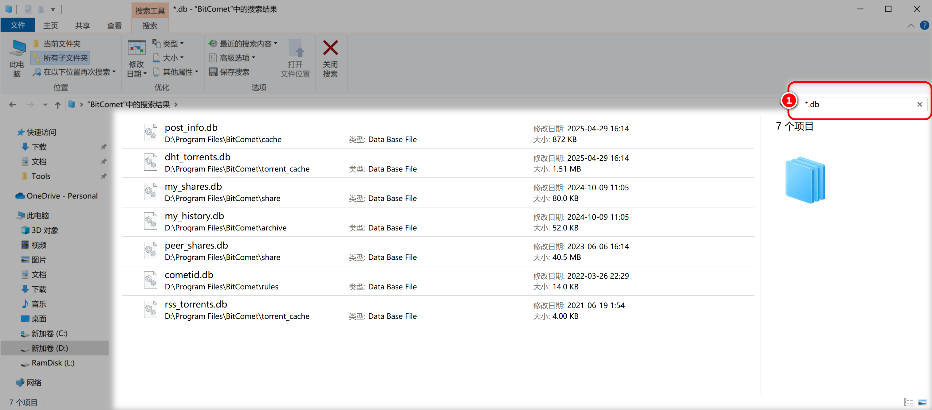Click the forward navigation arrow
Viewport: 932px width, 410px height.
(x=30, y=105)
